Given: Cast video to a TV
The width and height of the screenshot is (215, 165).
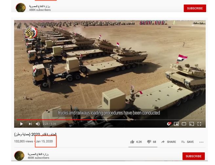Looking at the screenshot, I should (x=191, y=124).
